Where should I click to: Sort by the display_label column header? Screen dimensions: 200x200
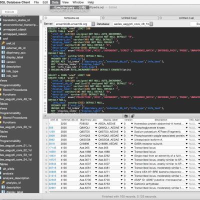pyautogui.click(x=110, y=120)
